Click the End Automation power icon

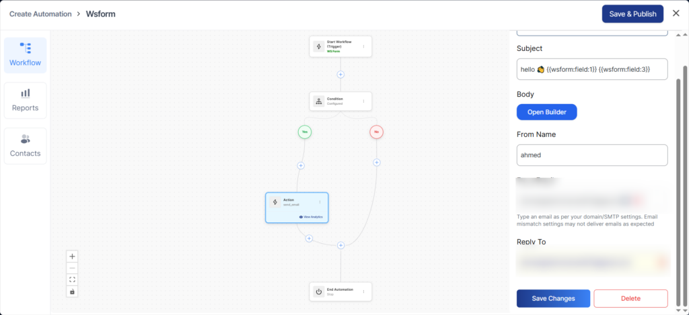coord(319,291)
